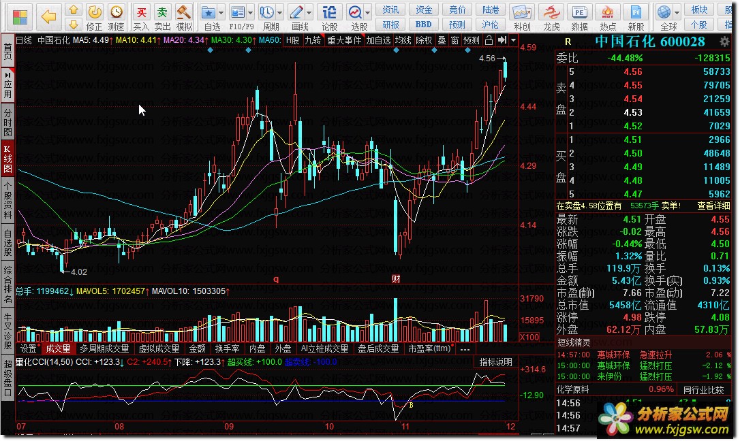Expand the 选股 dropdown arrow
Screen dimensions: 740x441
pyautogui.click(x=368, y=13)
